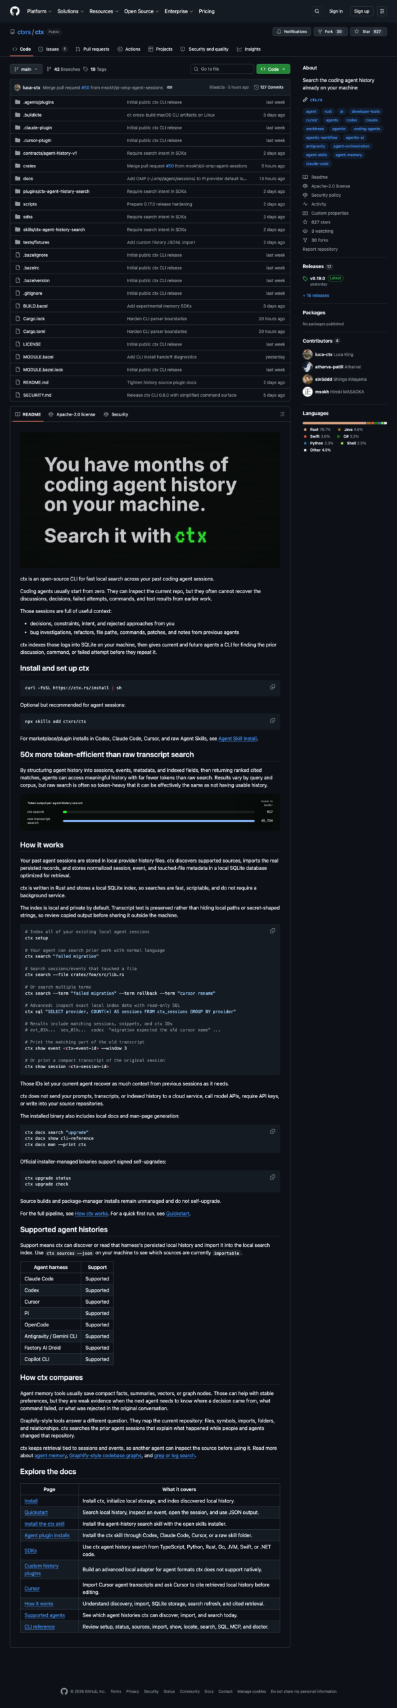Open the search magnifier icon in header

(x=317, y=11)
